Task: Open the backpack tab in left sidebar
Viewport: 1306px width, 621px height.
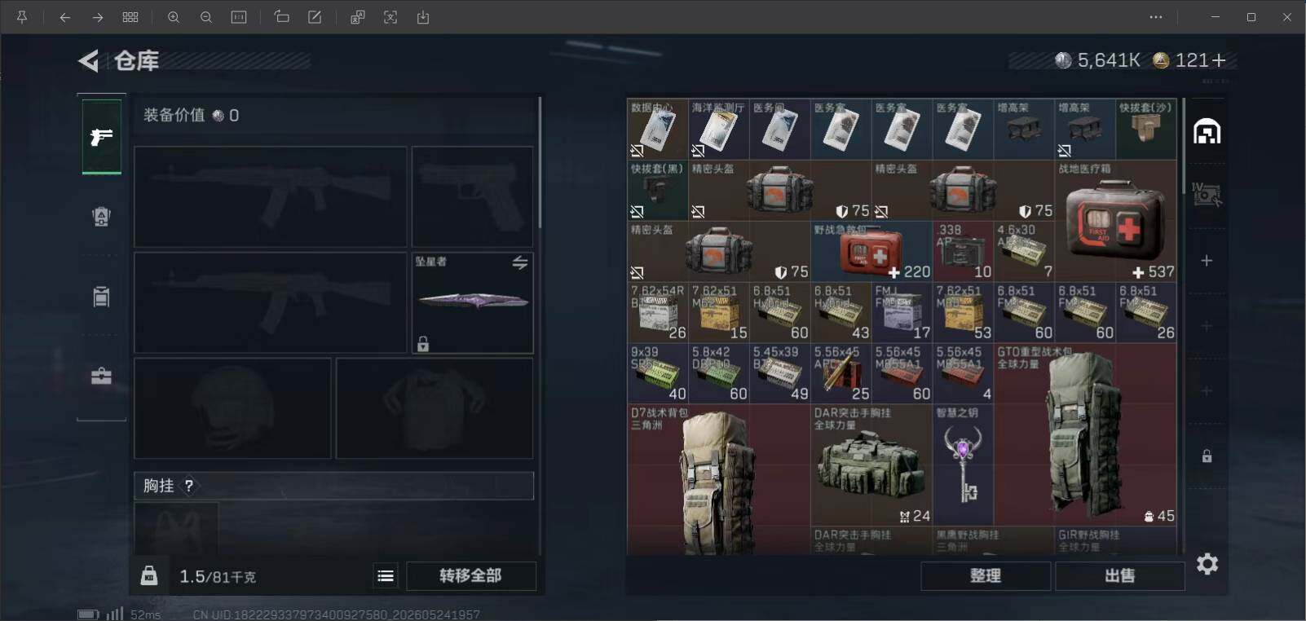Action: click(101, 216)
